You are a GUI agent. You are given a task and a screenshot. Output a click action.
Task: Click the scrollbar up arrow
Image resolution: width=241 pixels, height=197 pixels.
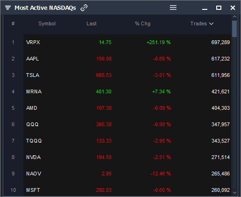tap(234, 16)
